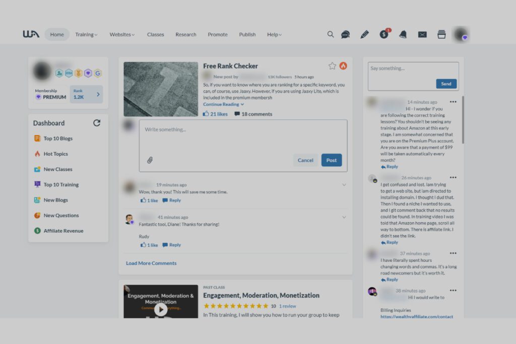Open options for 38 minutes ago message

[x=453, y=291]
